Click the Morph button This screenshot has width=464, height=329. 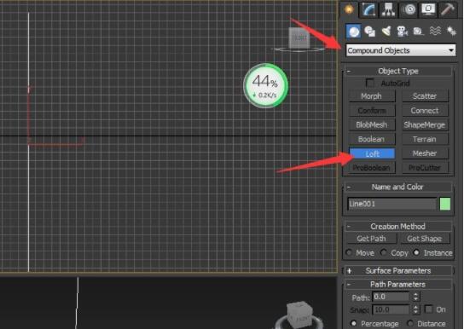pos(371,96)
